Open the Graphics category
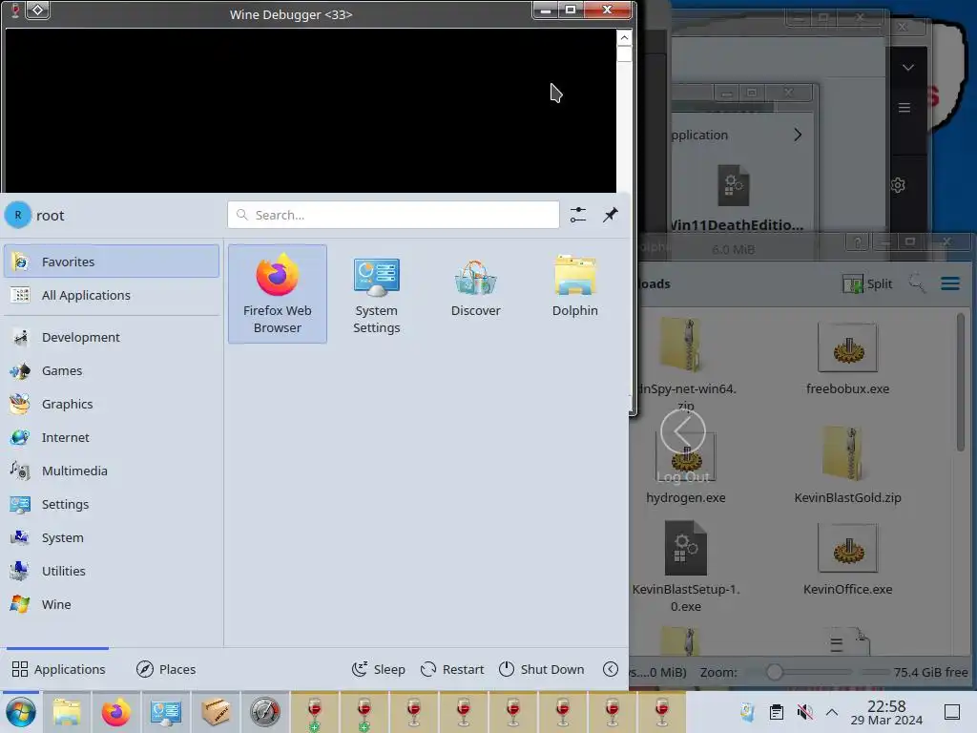This screenshot has width=977, height=733. point(112,404)
